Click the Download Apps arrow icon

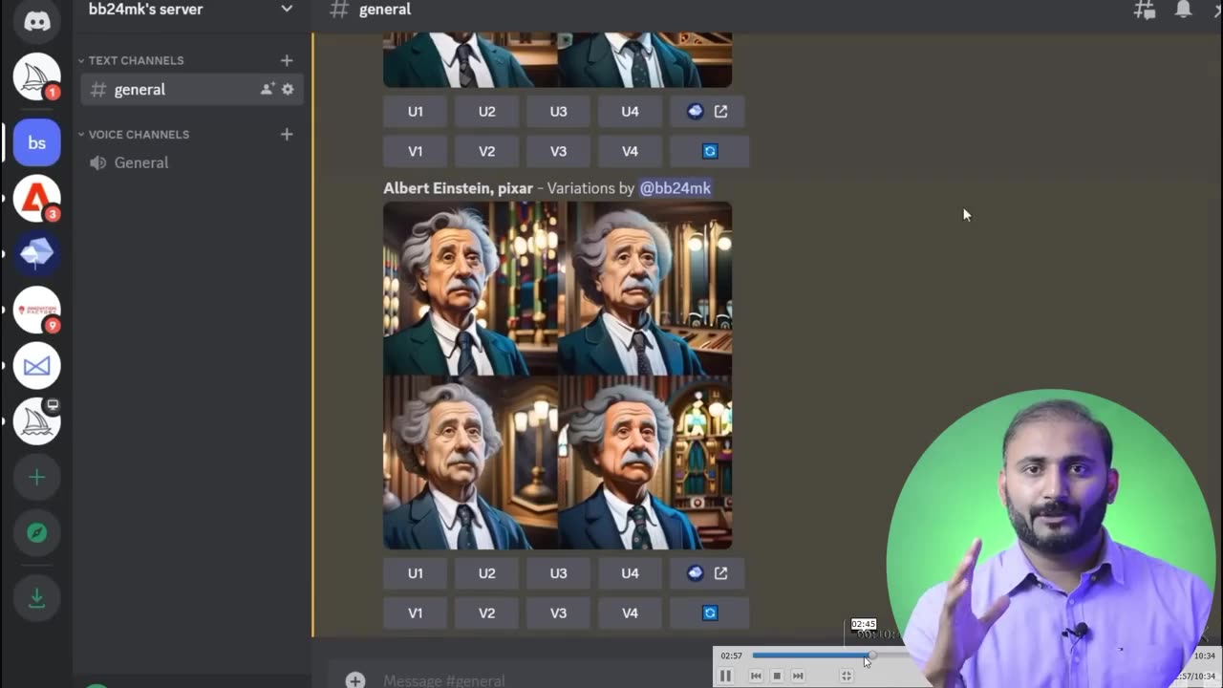click(36, 598)
